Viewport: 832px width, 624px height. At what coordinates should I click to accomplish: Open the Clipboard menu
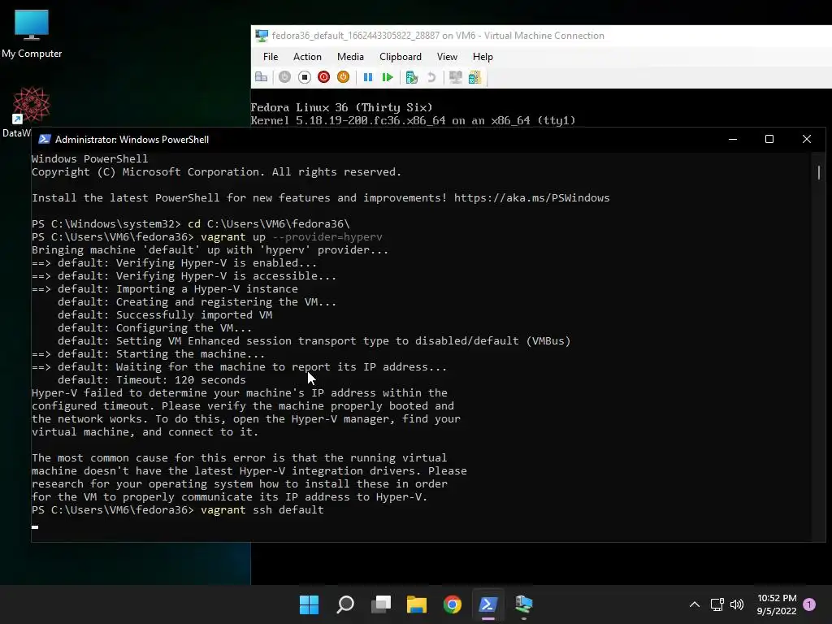click(x=400, y=57)
